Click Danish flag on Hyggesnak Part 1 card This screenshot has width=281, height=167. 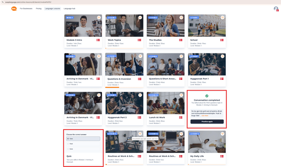tap(222, 78)
